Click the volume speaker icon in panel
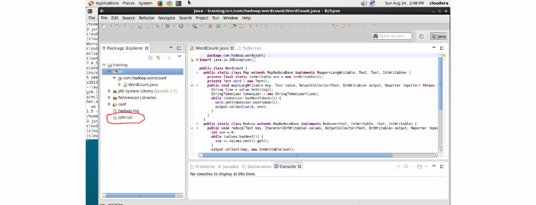This screenshot has height=205, width=536. point(364,3)
